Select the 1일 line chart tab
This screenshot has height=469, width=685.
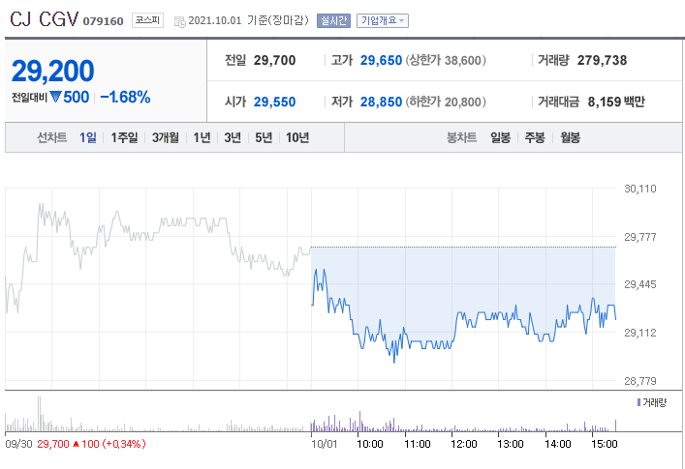88,137
